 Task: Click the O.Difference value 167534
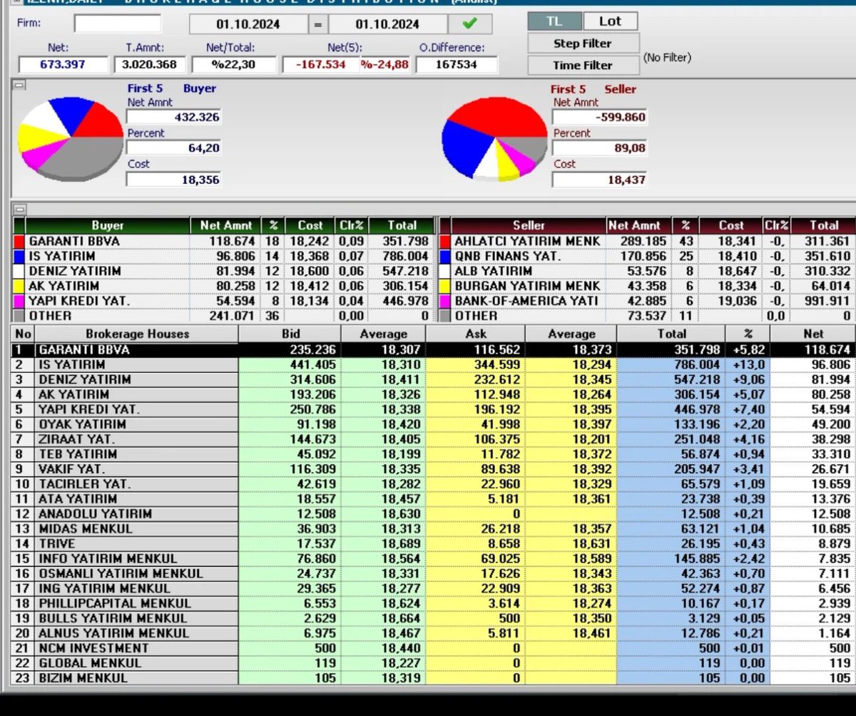(x=457, y=65)
